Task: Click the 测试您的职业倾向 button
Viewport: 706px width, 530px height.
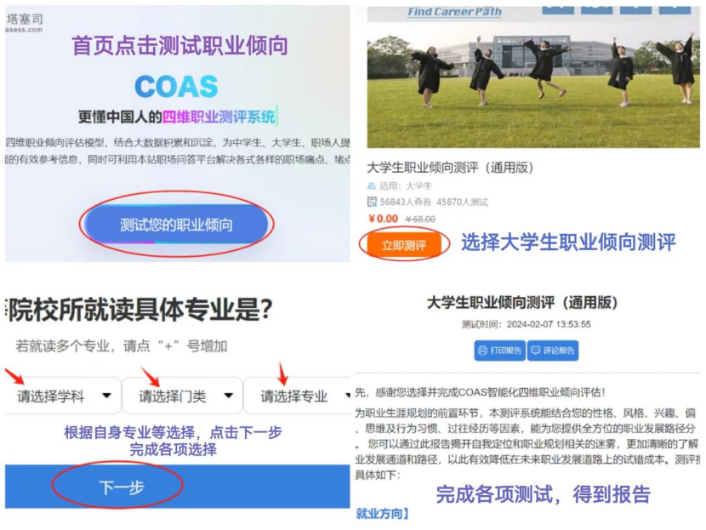Action: [x=176, y=225]
